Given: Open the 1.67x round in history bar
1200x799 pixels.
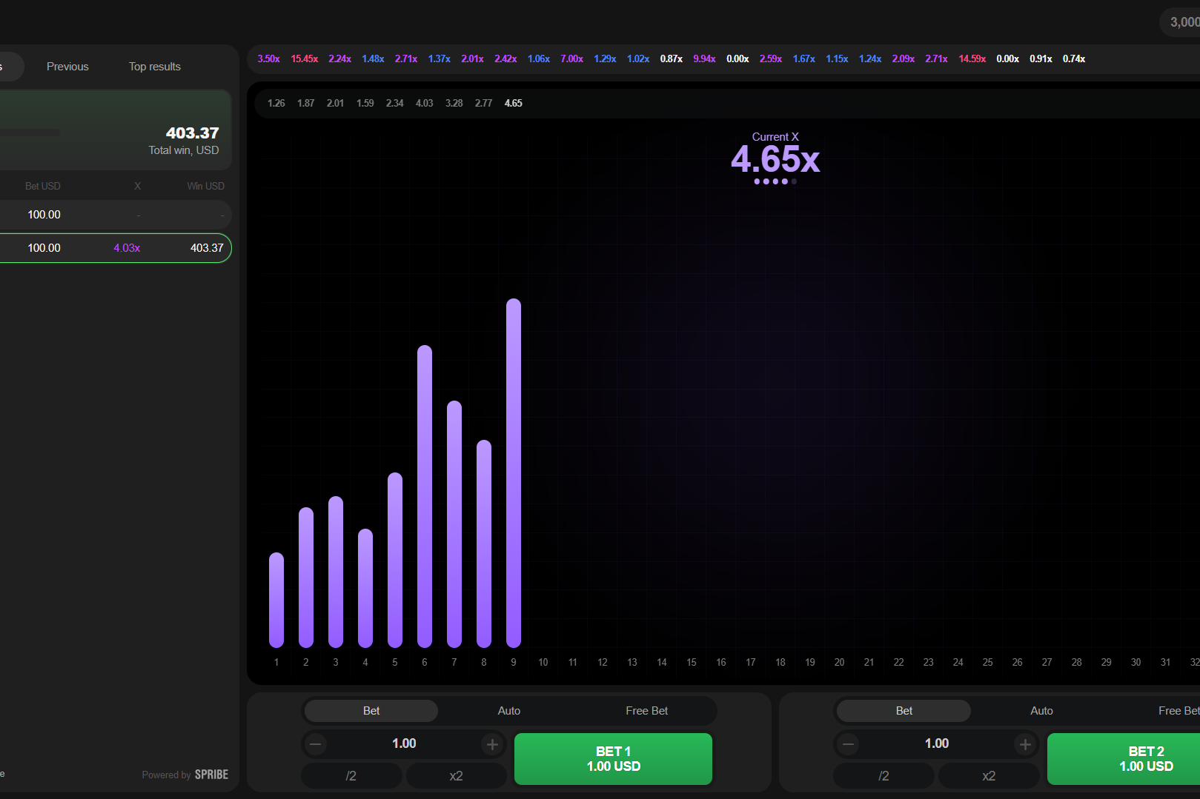Looking at the screenshot, I should pos(804,58).
